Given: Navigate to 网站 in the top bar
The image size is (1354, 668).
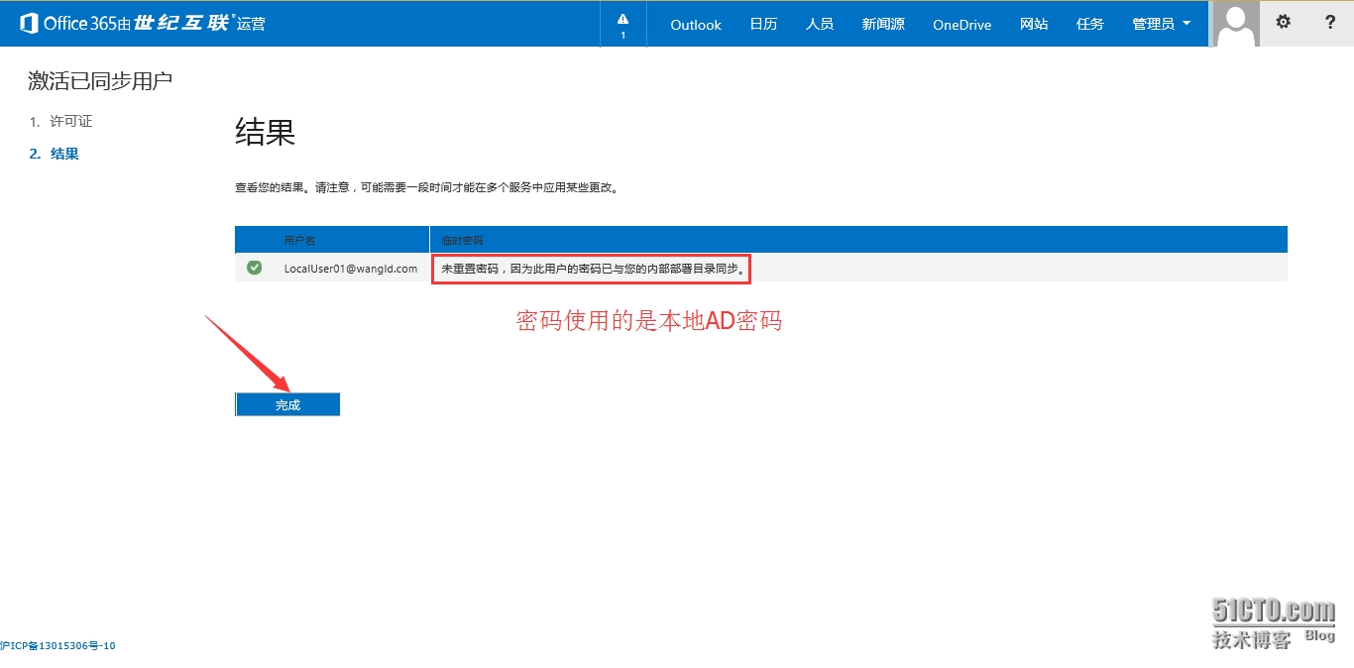Looking at the screenshot, I should coord(1034,25).
